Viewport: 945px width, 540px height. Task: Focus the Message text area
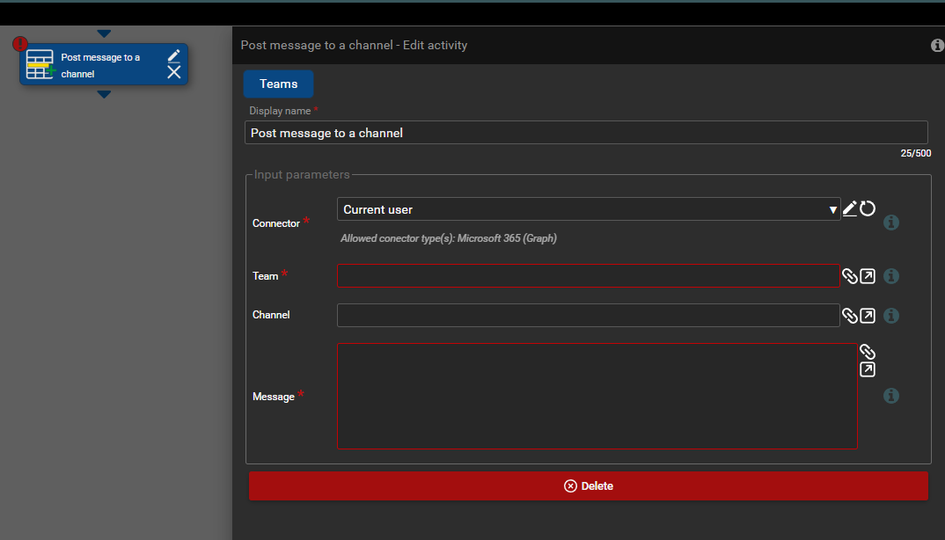coord(597,396)
